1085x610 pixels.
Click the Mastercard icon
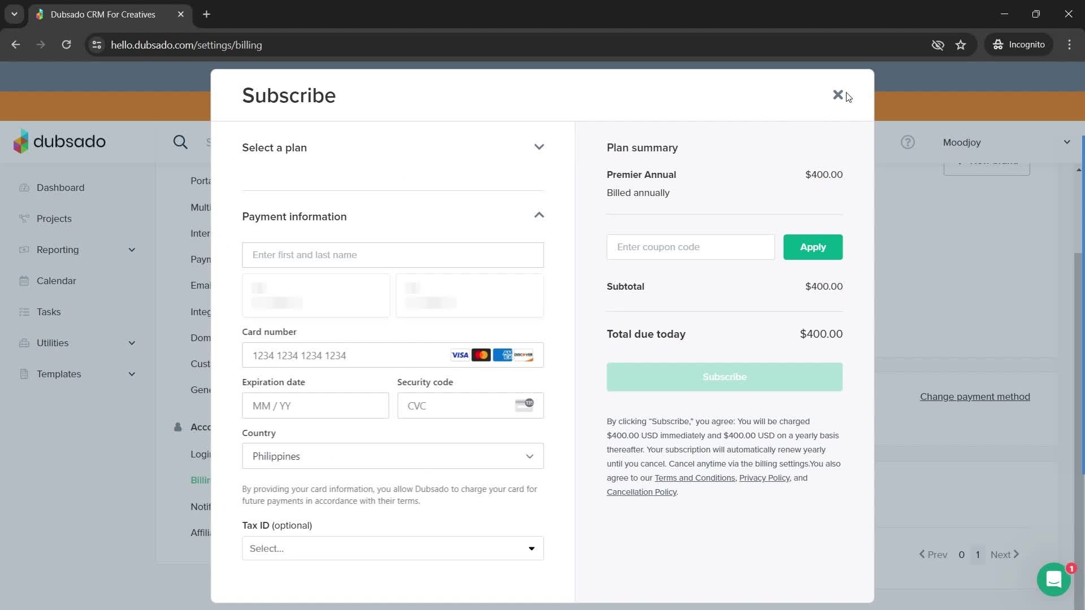481,355
